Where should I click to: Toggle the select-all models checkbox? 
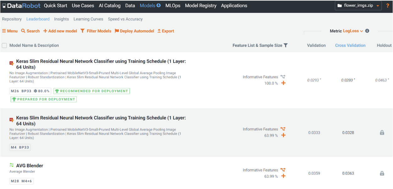click(4, 46)
